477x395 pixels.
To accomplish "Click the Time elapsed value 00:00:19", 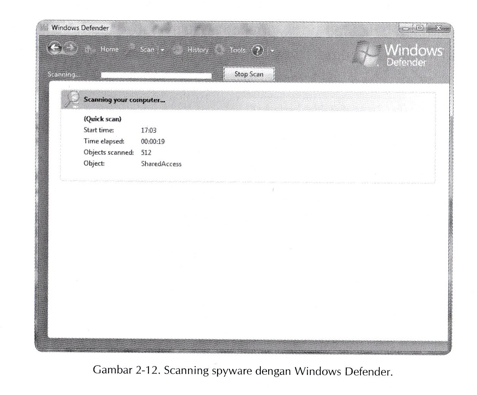I will (153, 141).
